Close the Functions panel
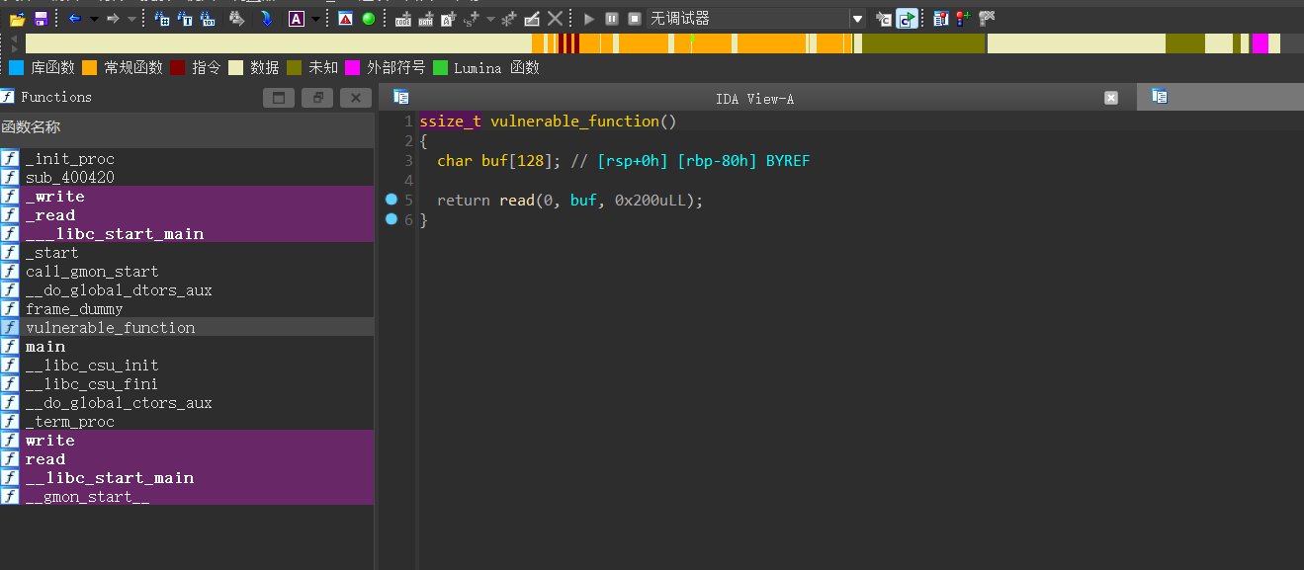 click(x=356, y=98)
